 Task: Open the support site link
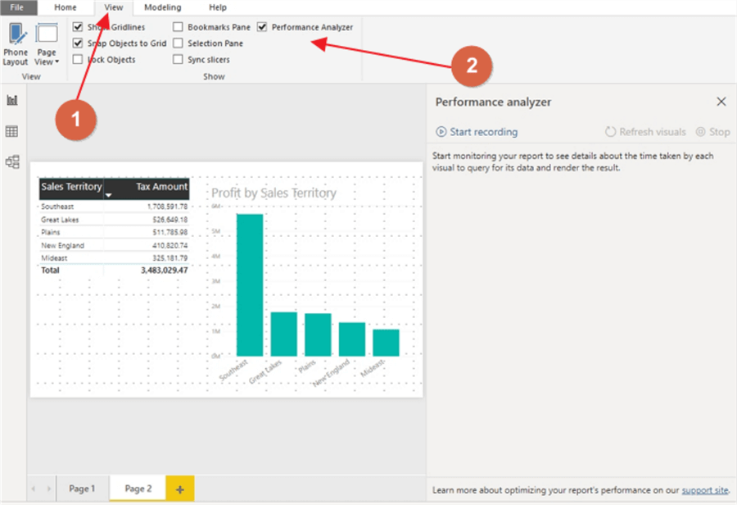coord(704,490)
